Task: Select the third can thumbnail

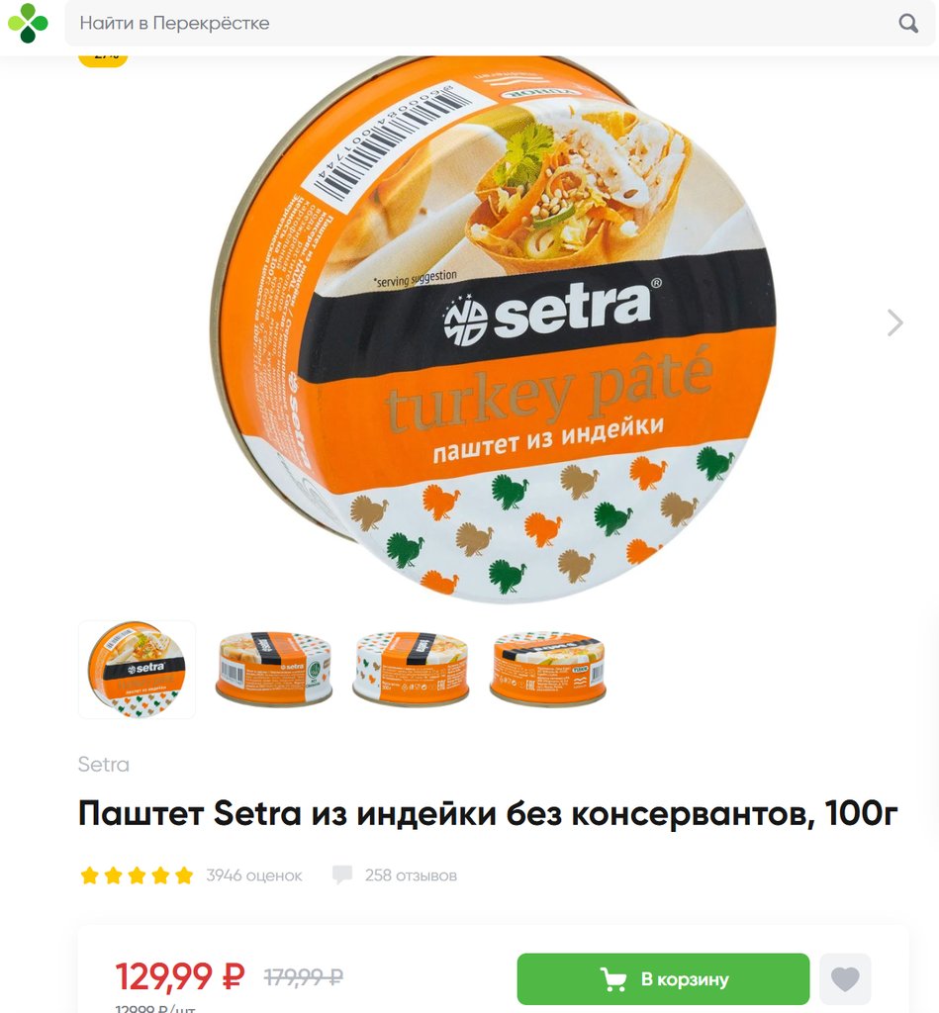Action: 411,670
